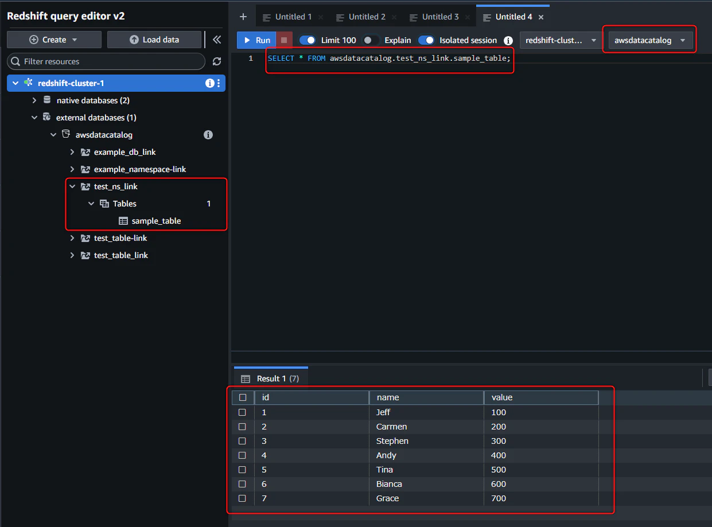712x527 pixels.
Task: Refresh the resource list
Action: 217,61
